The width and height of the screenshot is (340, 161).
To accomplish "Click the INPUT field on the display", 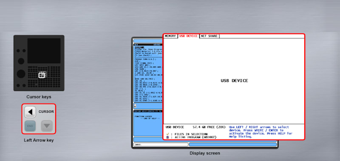I will point(161,144).
